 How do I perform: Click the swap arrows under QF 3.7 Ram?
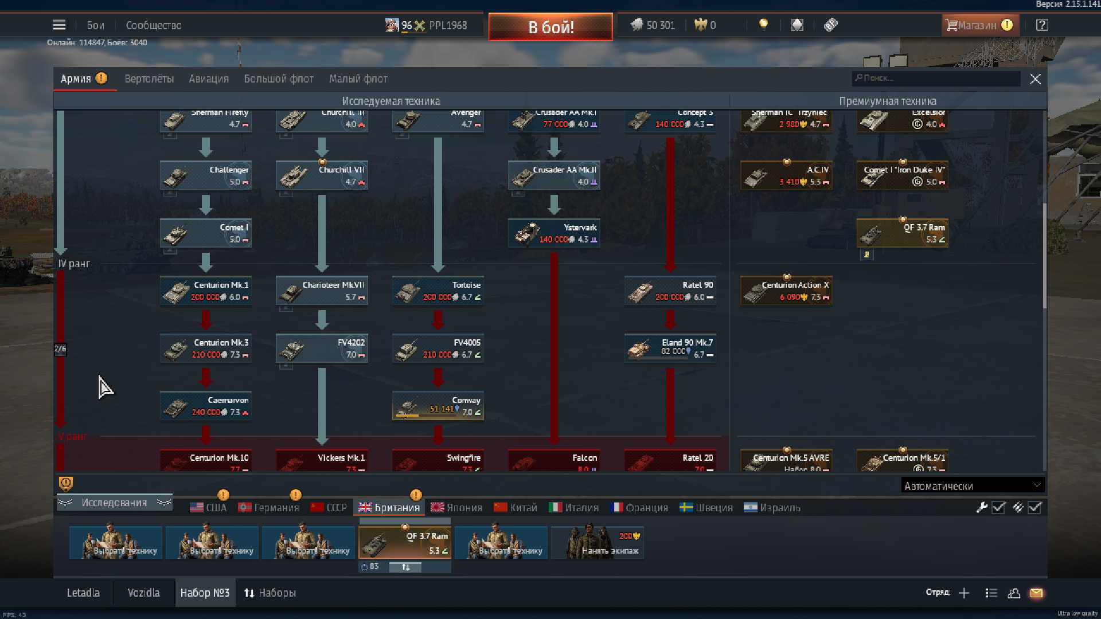click(405, 567)
